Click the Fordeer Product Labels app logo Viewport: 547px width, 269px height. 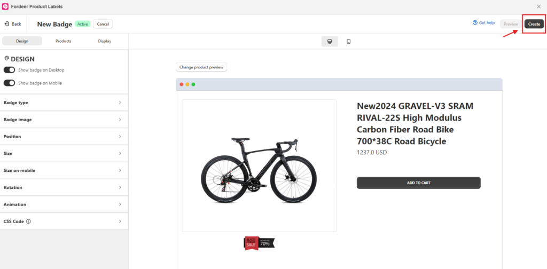coord(5,6)
